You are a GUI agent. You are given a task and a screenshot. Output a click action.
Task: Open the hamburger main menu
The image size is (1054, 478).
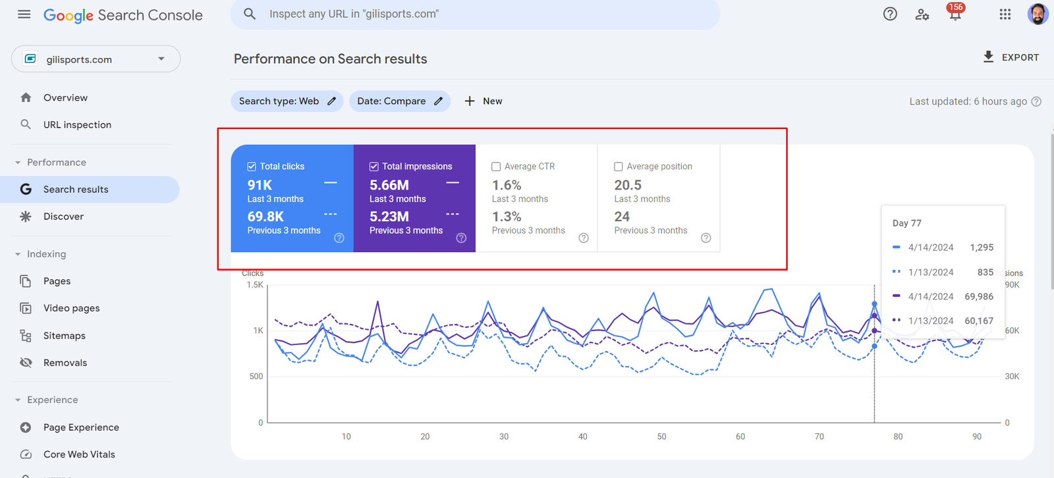[x=24, y=14]
